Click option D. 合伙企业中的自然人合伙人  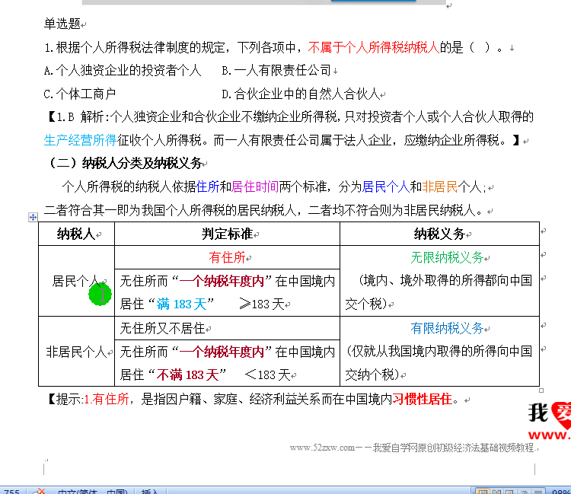point(301,94)
